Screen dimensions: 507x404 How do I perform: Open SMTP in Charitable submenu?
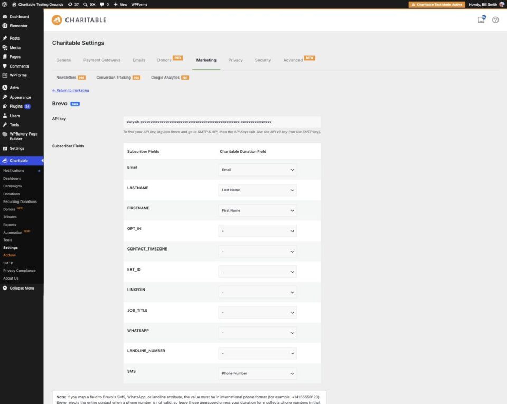point(8,263)
